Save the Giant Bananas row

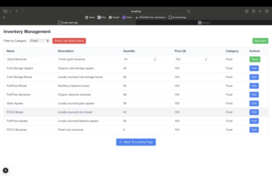point(255,59)
